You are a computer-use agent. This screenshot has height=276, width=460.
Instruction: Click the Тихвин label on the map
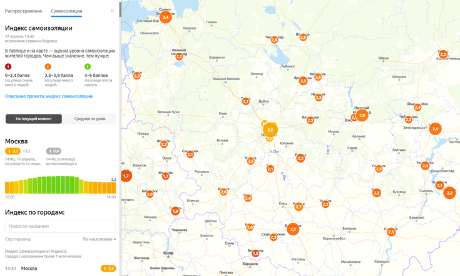[212, 22]
